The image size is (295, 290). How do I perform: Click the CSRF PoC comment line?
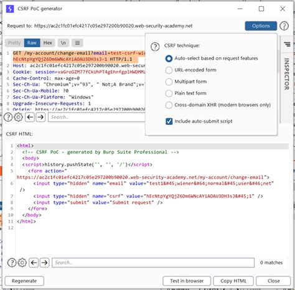point(100,152)
